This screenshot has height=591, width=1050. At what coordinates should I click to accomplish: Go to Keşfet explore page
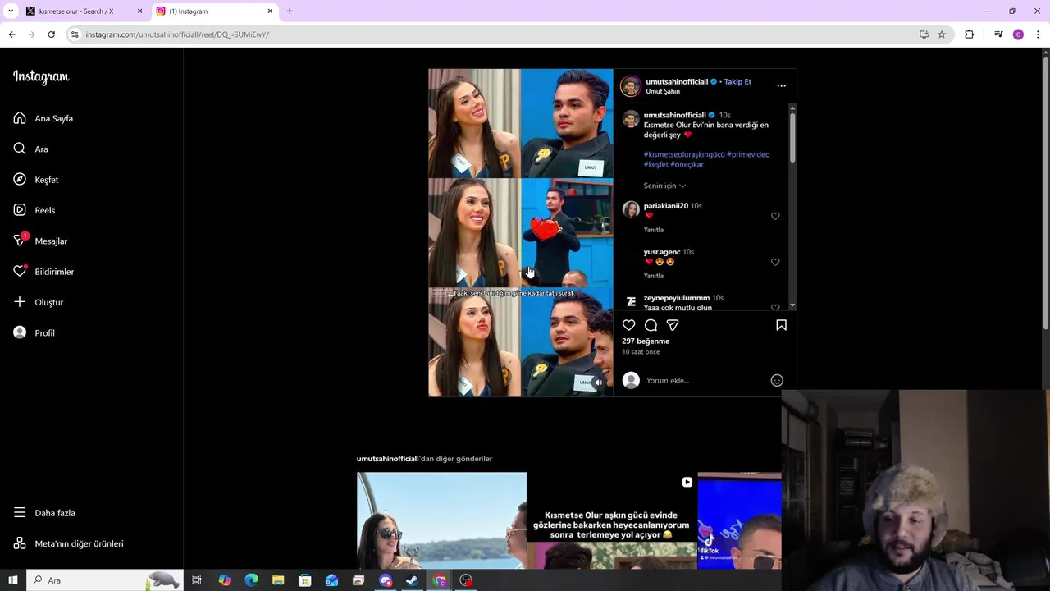[x=36, y=180]
